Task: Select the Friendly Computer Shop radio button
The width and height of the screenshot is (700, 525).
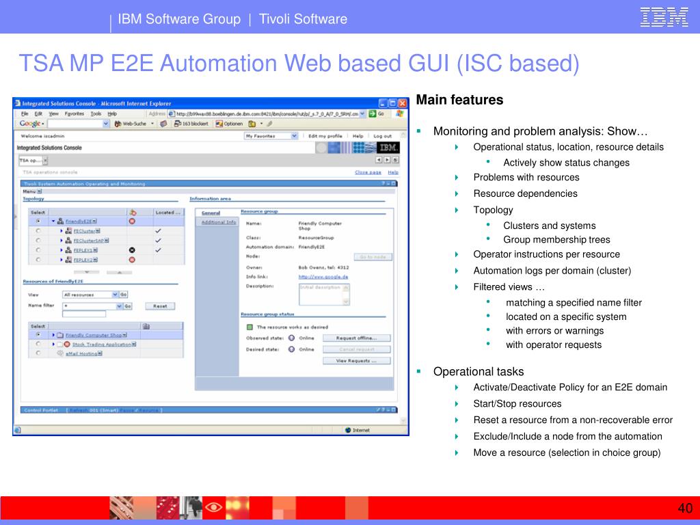Action: 38,334
